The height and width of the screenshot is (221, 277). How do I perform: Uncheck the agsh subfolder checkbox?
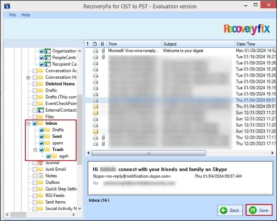pyautogui.click(x=49, y=156)
